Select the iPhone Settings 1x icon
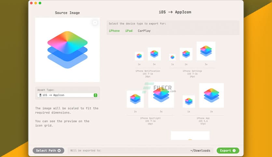Image resolution: width=272 pixels, height=157 pixels. point(172,57)
